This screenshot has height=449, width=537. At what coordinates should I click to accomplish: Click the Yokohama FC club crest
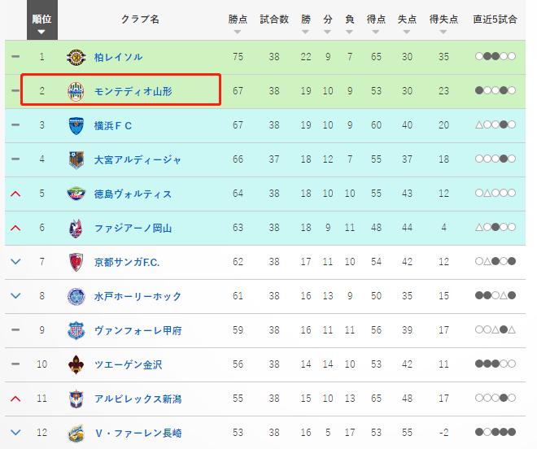pos(76,125)
